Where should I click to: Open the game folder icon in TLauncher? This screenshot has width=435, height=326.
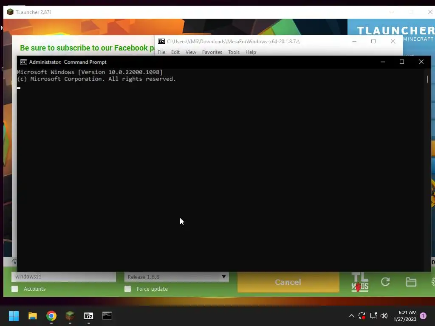[x=411, y=282]
